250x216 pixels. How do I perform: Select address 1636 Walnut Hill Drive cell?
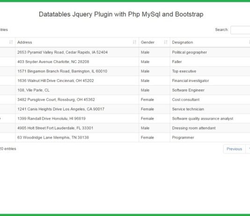tap(77, 81)
